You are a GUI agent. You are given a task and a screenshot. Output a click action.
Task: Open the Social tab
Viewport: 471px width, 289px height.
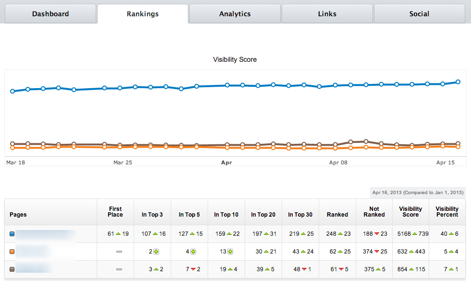coord(419,14)
